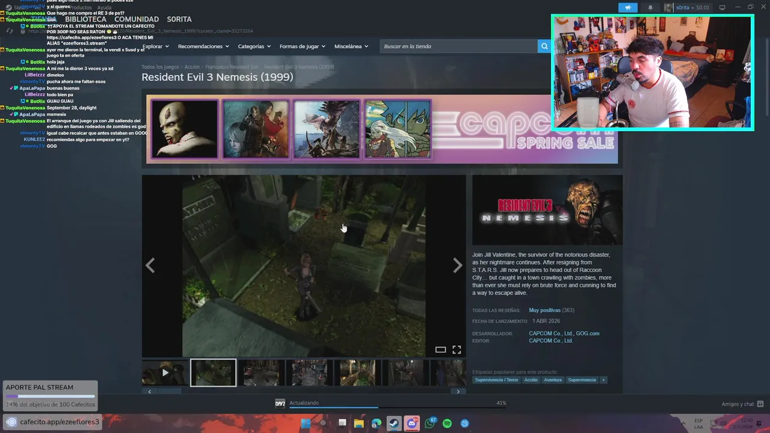Open Microsoft Edge from the taskbar
The image size is (770, 433).
coord(377,423)
